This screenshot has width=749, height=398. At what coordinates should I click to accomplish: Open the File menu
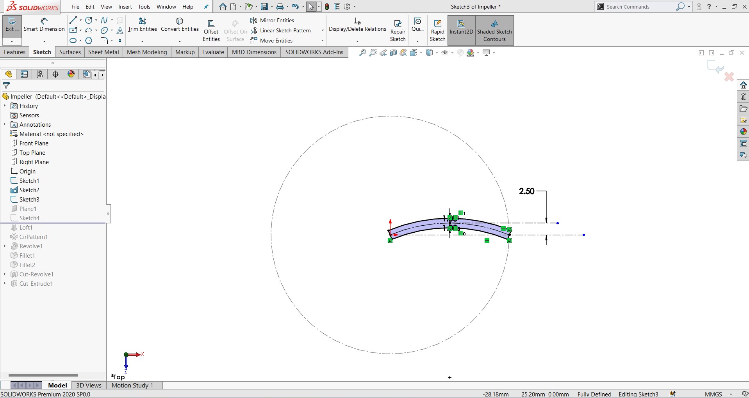tap(75, 7)
